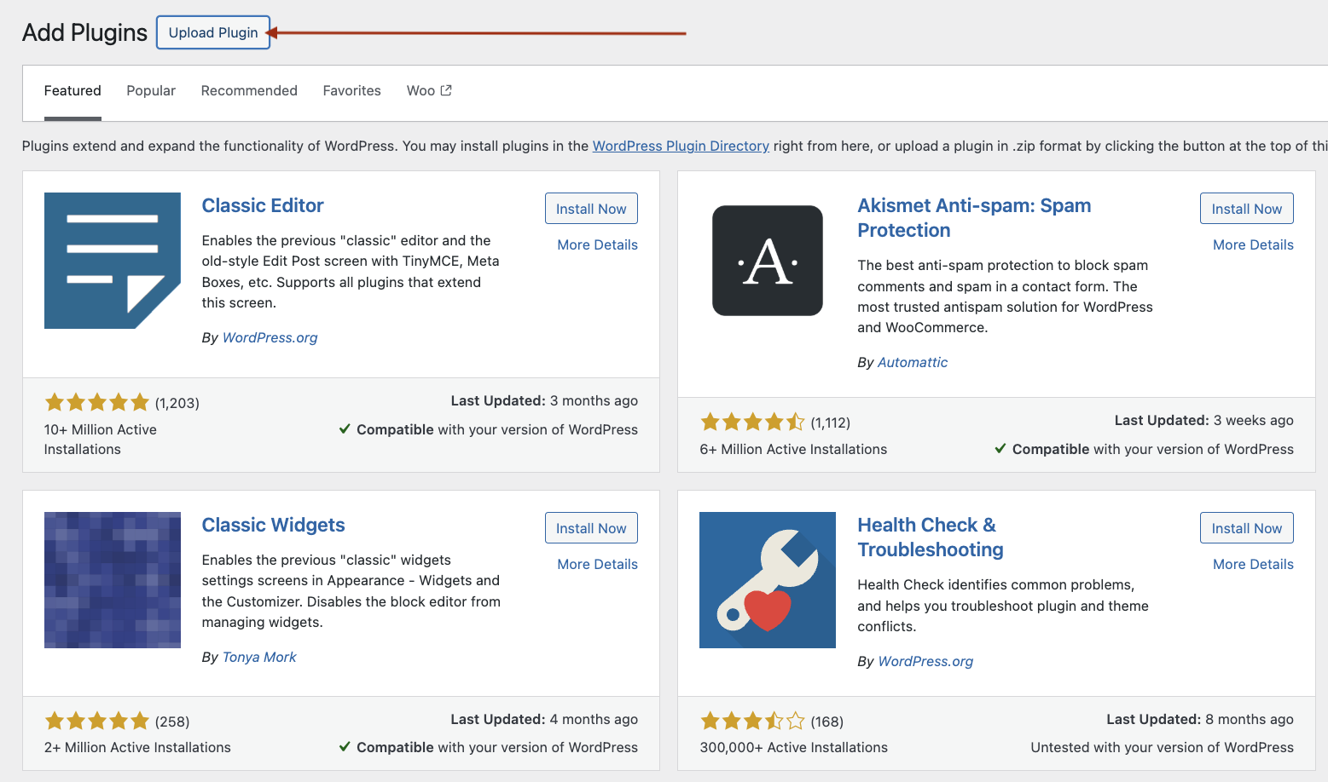This screenshot has height=782, width=1328.
Task: Click Health Check rating count (168)
Action: (x=827, y=722)
